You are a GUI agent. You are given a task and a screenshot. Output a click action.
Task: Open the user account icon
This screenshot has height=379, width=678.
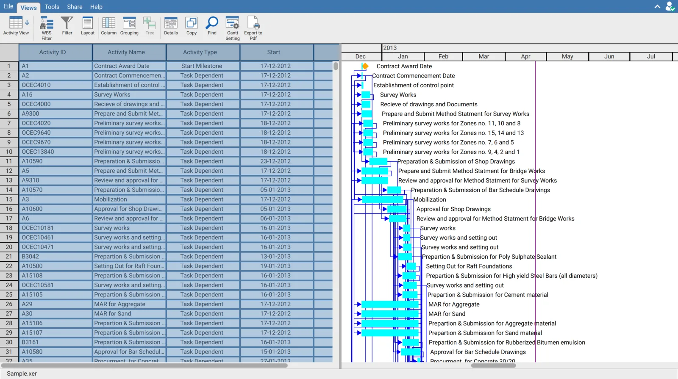[670, 6]
